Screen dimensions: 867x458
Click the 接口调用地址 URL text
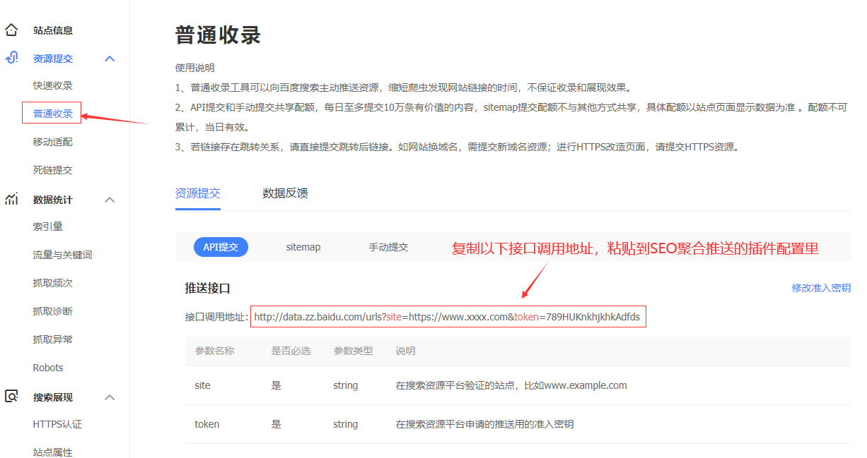point(447,317)
